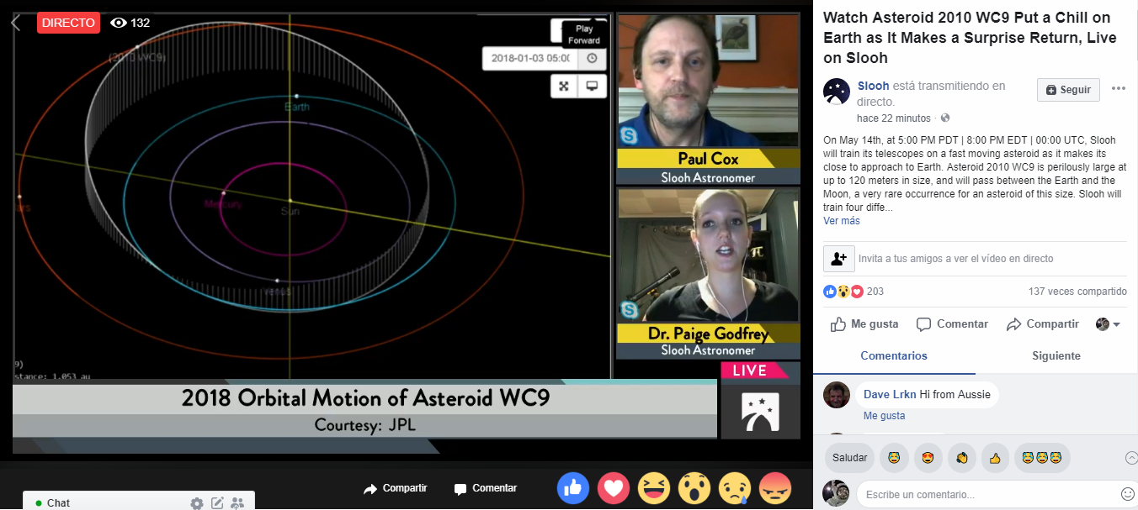Open post options three dots menu
The height and width of the screenshot is (510, 1138).
[1119, 89]
